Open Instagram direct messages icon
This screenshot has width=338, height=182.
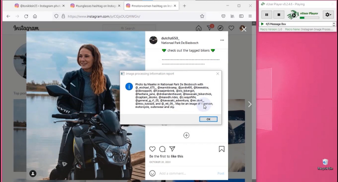pyautogui.click(x=210, y=28)
